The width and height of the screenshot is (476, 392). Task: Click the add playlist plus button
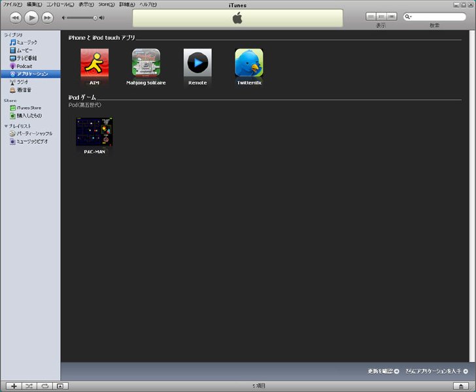click(x=14, y=386)
